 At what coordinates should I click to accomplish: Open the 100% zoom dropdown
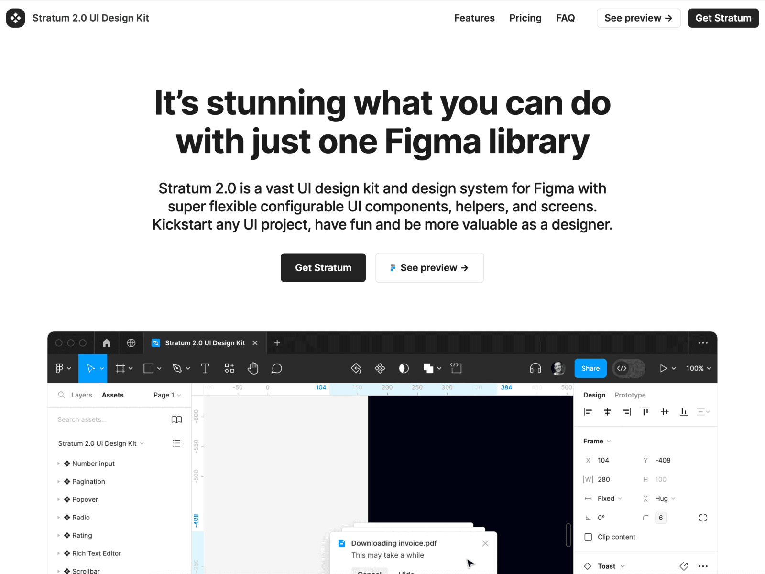[x=699, y=368]
